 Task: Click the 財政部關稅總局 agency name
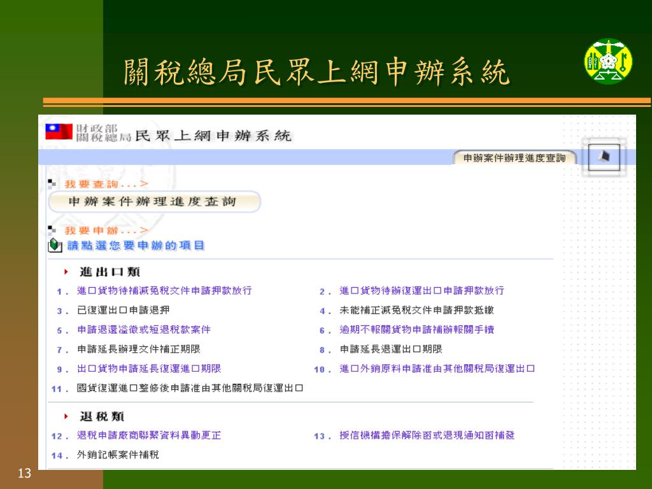coord(104,132)
